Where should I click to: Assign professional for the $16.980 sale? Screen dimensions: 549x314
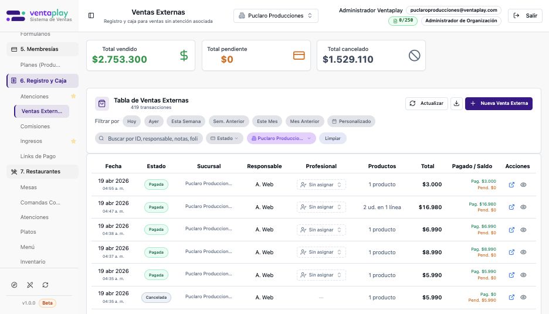[x=321, y=207]
